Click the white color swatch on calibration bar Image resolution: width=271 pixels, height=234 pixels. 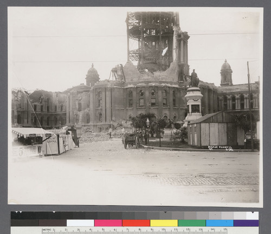(80, 223)
